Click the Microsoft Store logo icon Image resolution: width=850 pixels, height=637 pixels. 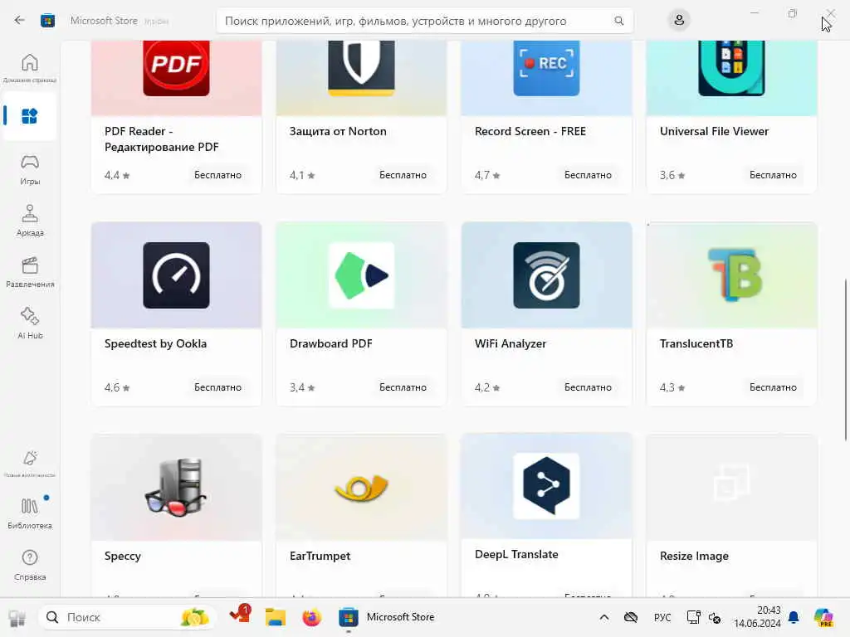pyautogui.click(x=47, y=21)
